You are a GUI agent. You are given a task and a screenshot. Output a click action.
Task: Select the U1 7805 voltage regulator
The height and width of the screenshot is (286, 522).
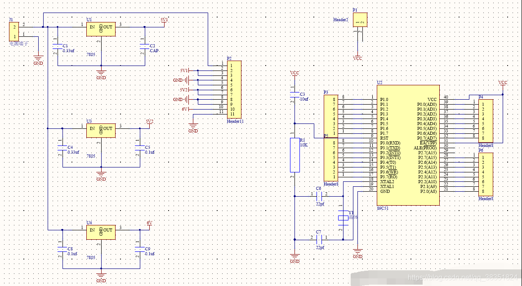click(x=101, y=30)
